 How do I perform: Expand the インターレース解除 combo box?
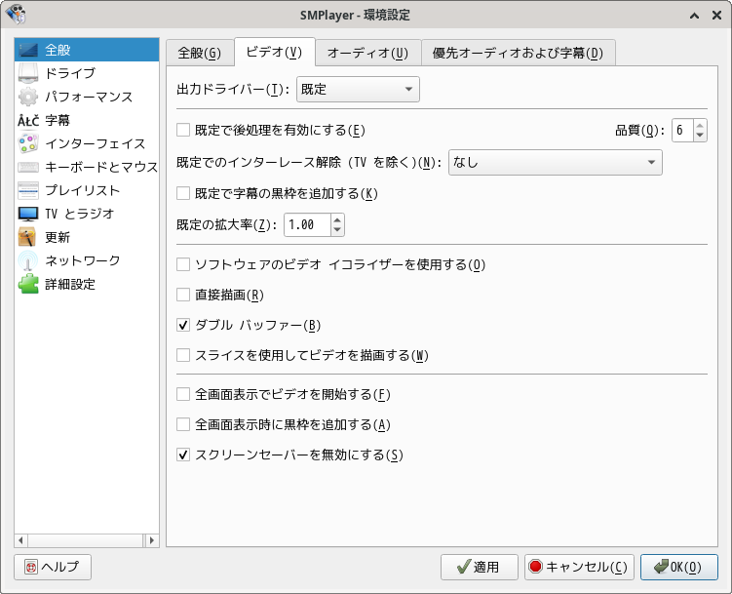pyautogui.click(x=555, y=162)
